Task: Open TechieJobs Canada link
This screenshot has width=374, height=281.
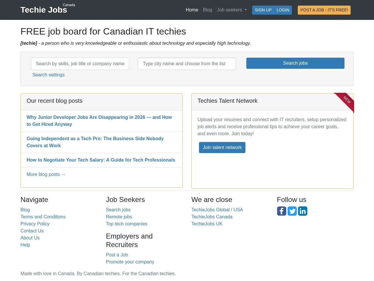Action: coord(212,217)
